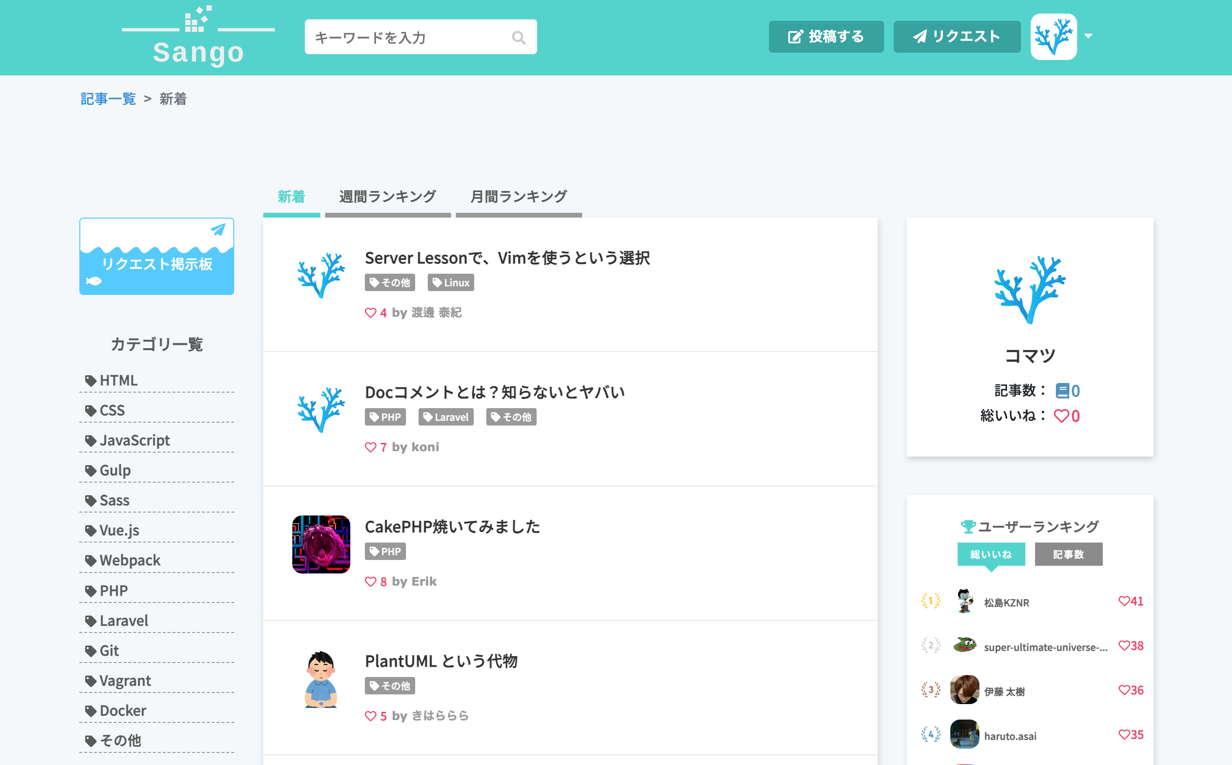This screenshot has height=765, width=1232.
Task: Select the Linux tag on first article
Action: (x=451, y=283)
